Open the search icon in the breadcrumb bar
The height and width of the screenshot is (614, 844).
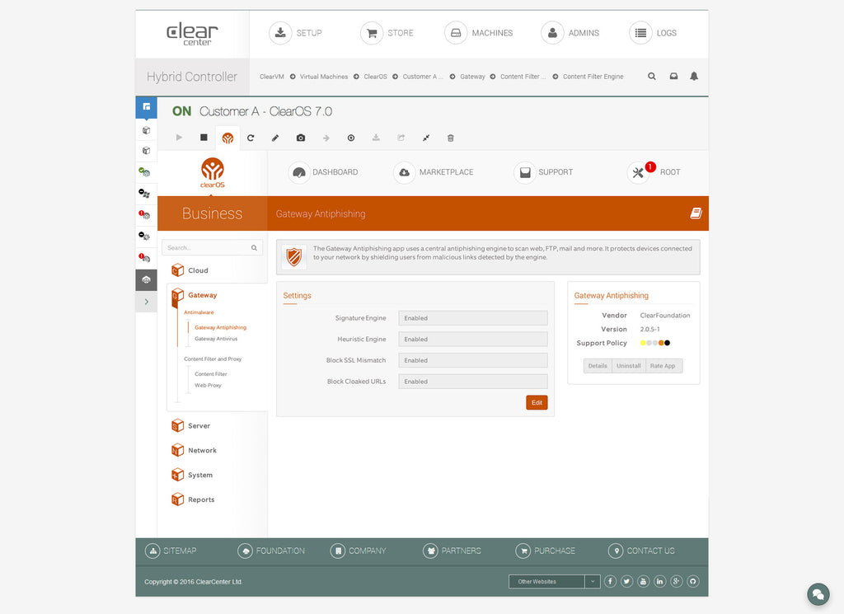[x=652, y=77]
